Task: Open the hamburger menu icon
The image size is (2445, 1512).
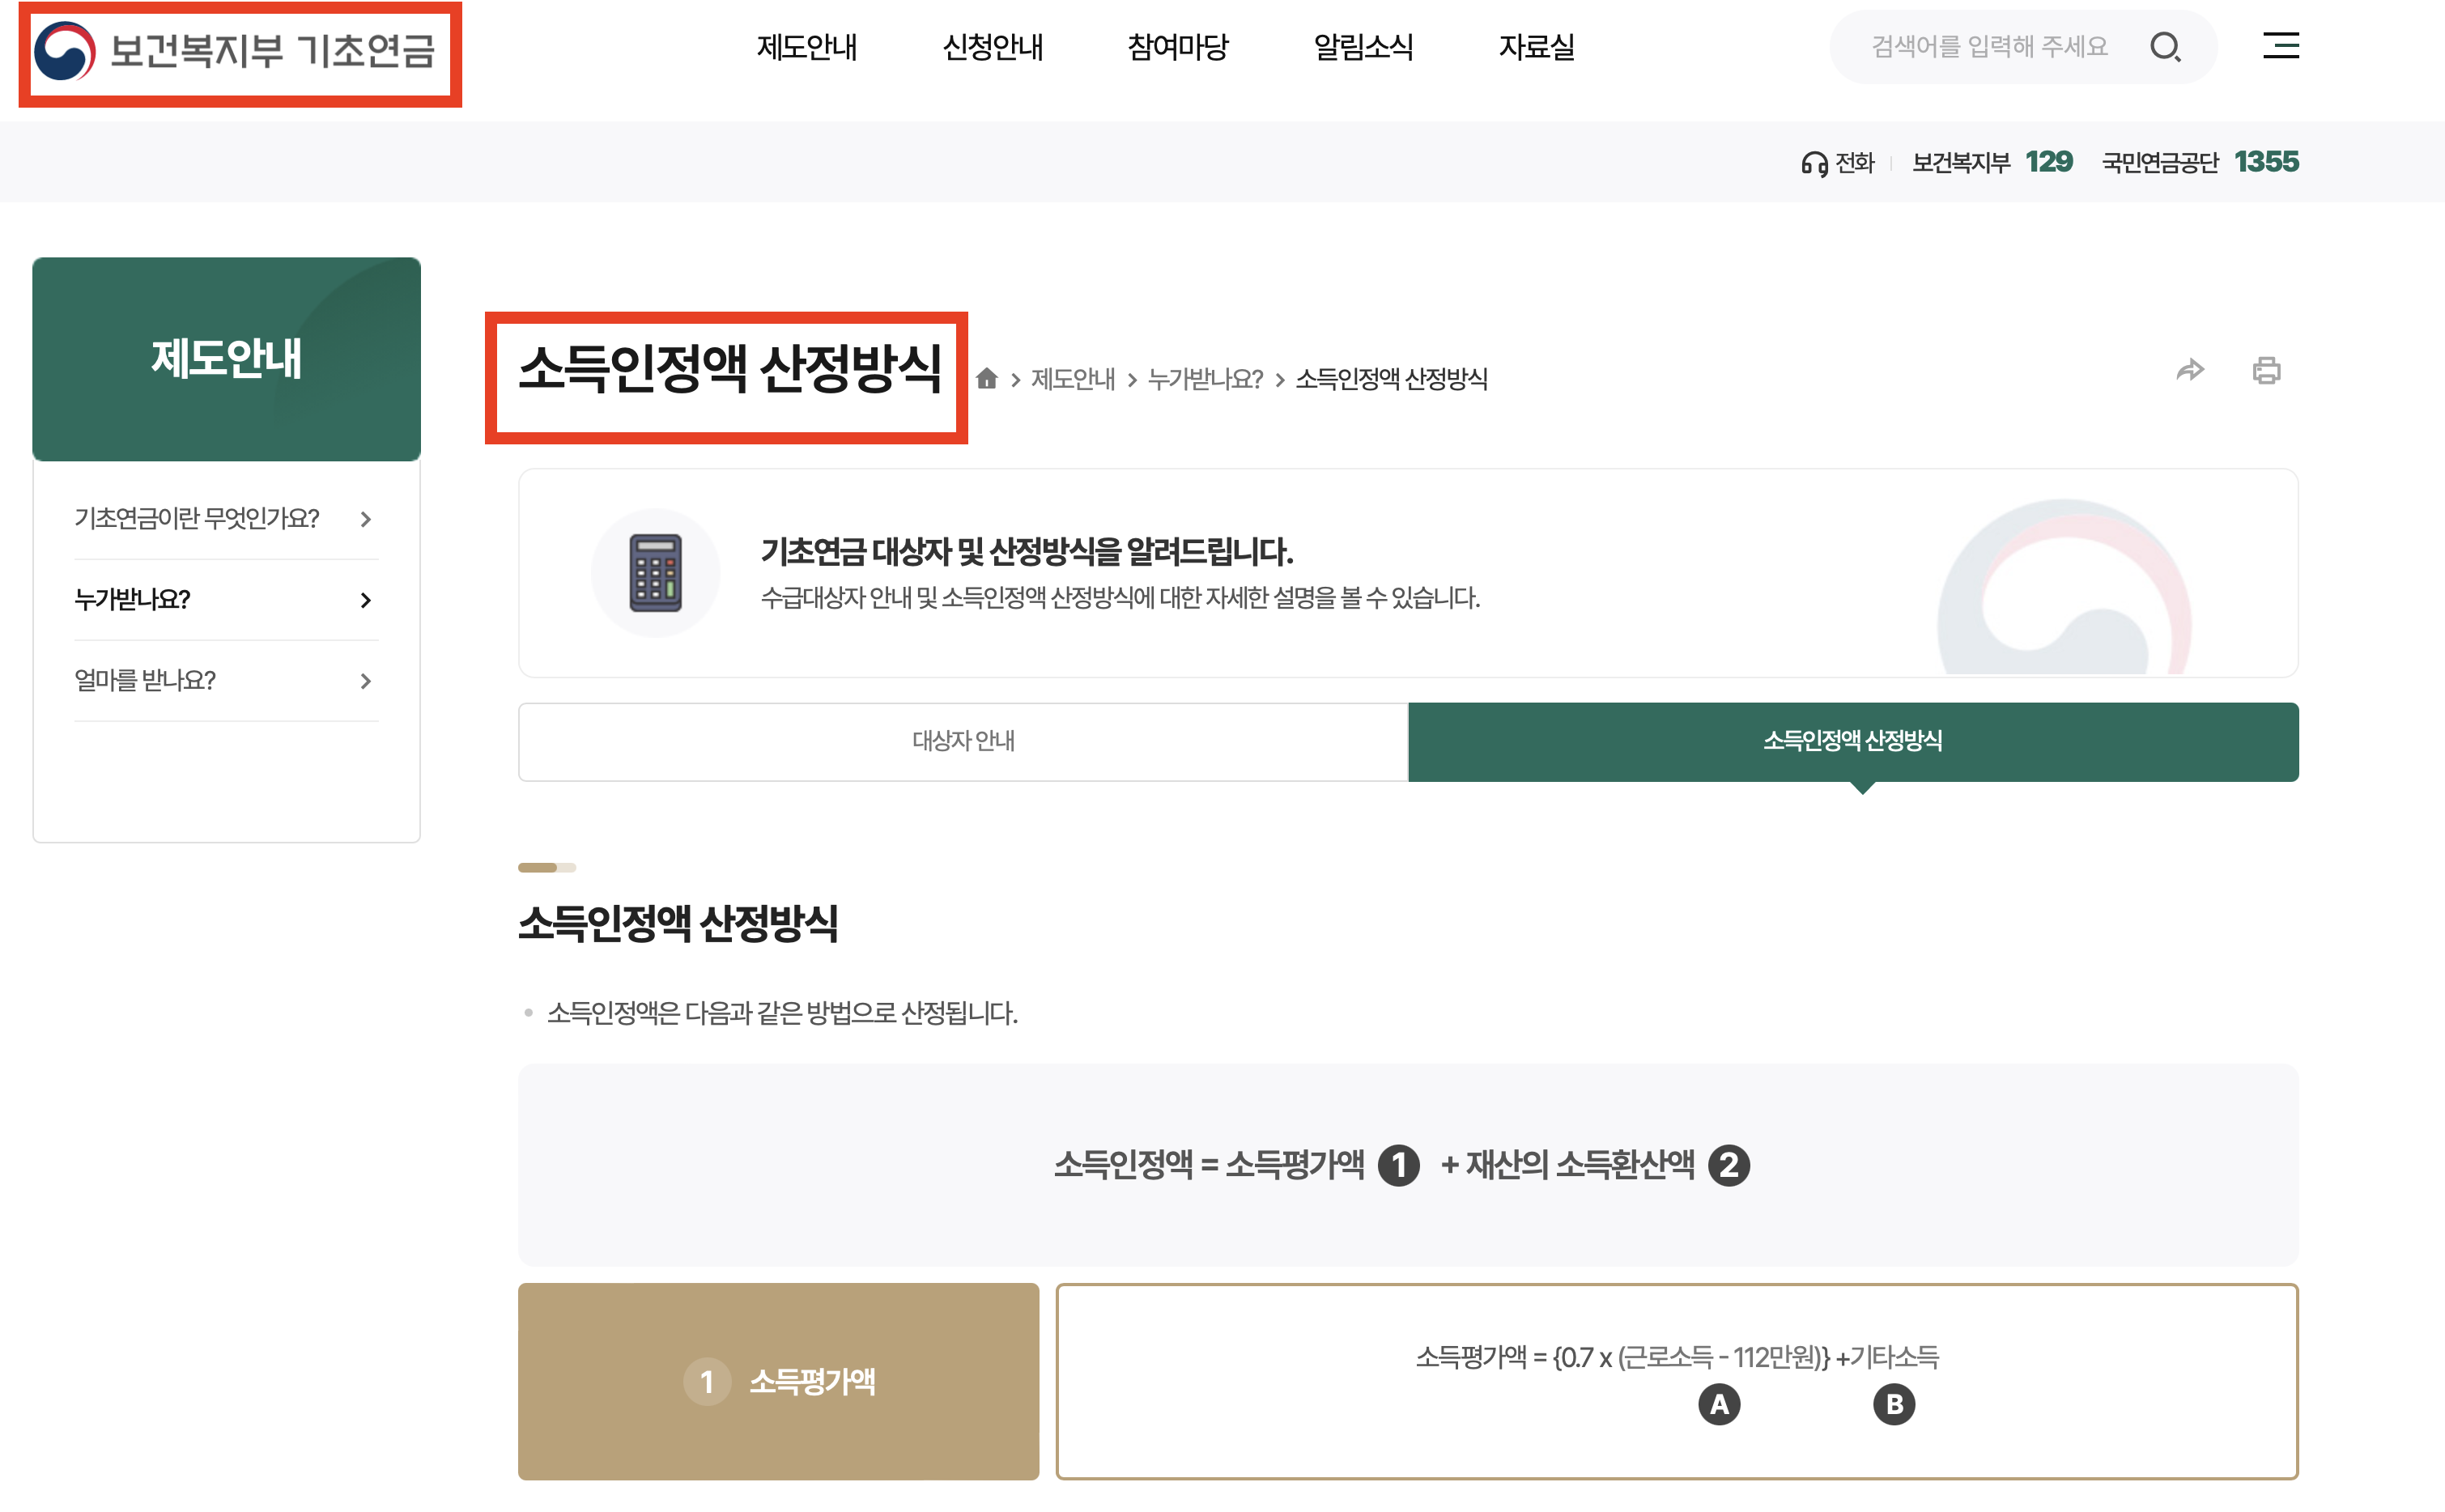Action: click(2280, 46)
